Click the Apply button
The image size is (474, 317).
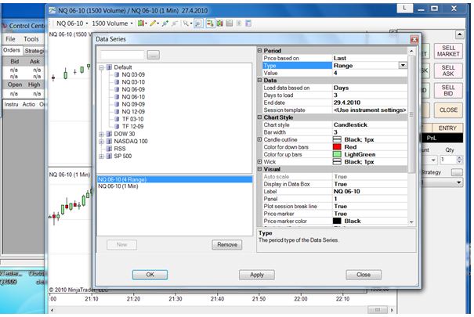(x=256, y=275)
